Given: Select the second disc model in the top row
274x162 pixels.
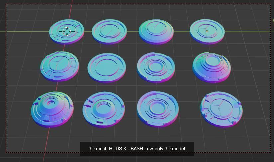Looking at the screenshot, I should coord(109,32).
